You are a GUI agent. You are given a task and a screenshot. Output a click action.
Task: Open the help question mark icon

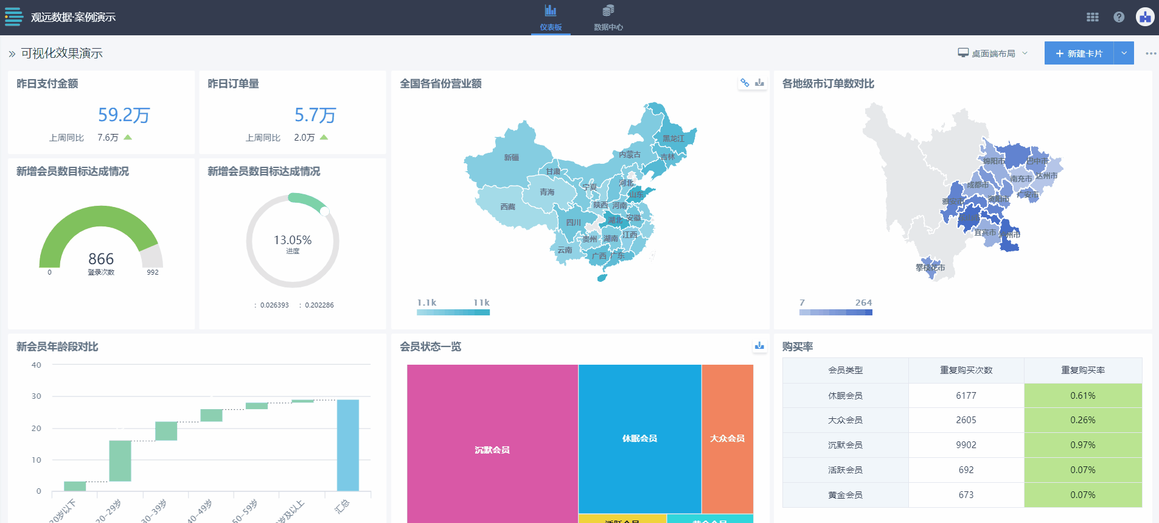[1119, 17]
